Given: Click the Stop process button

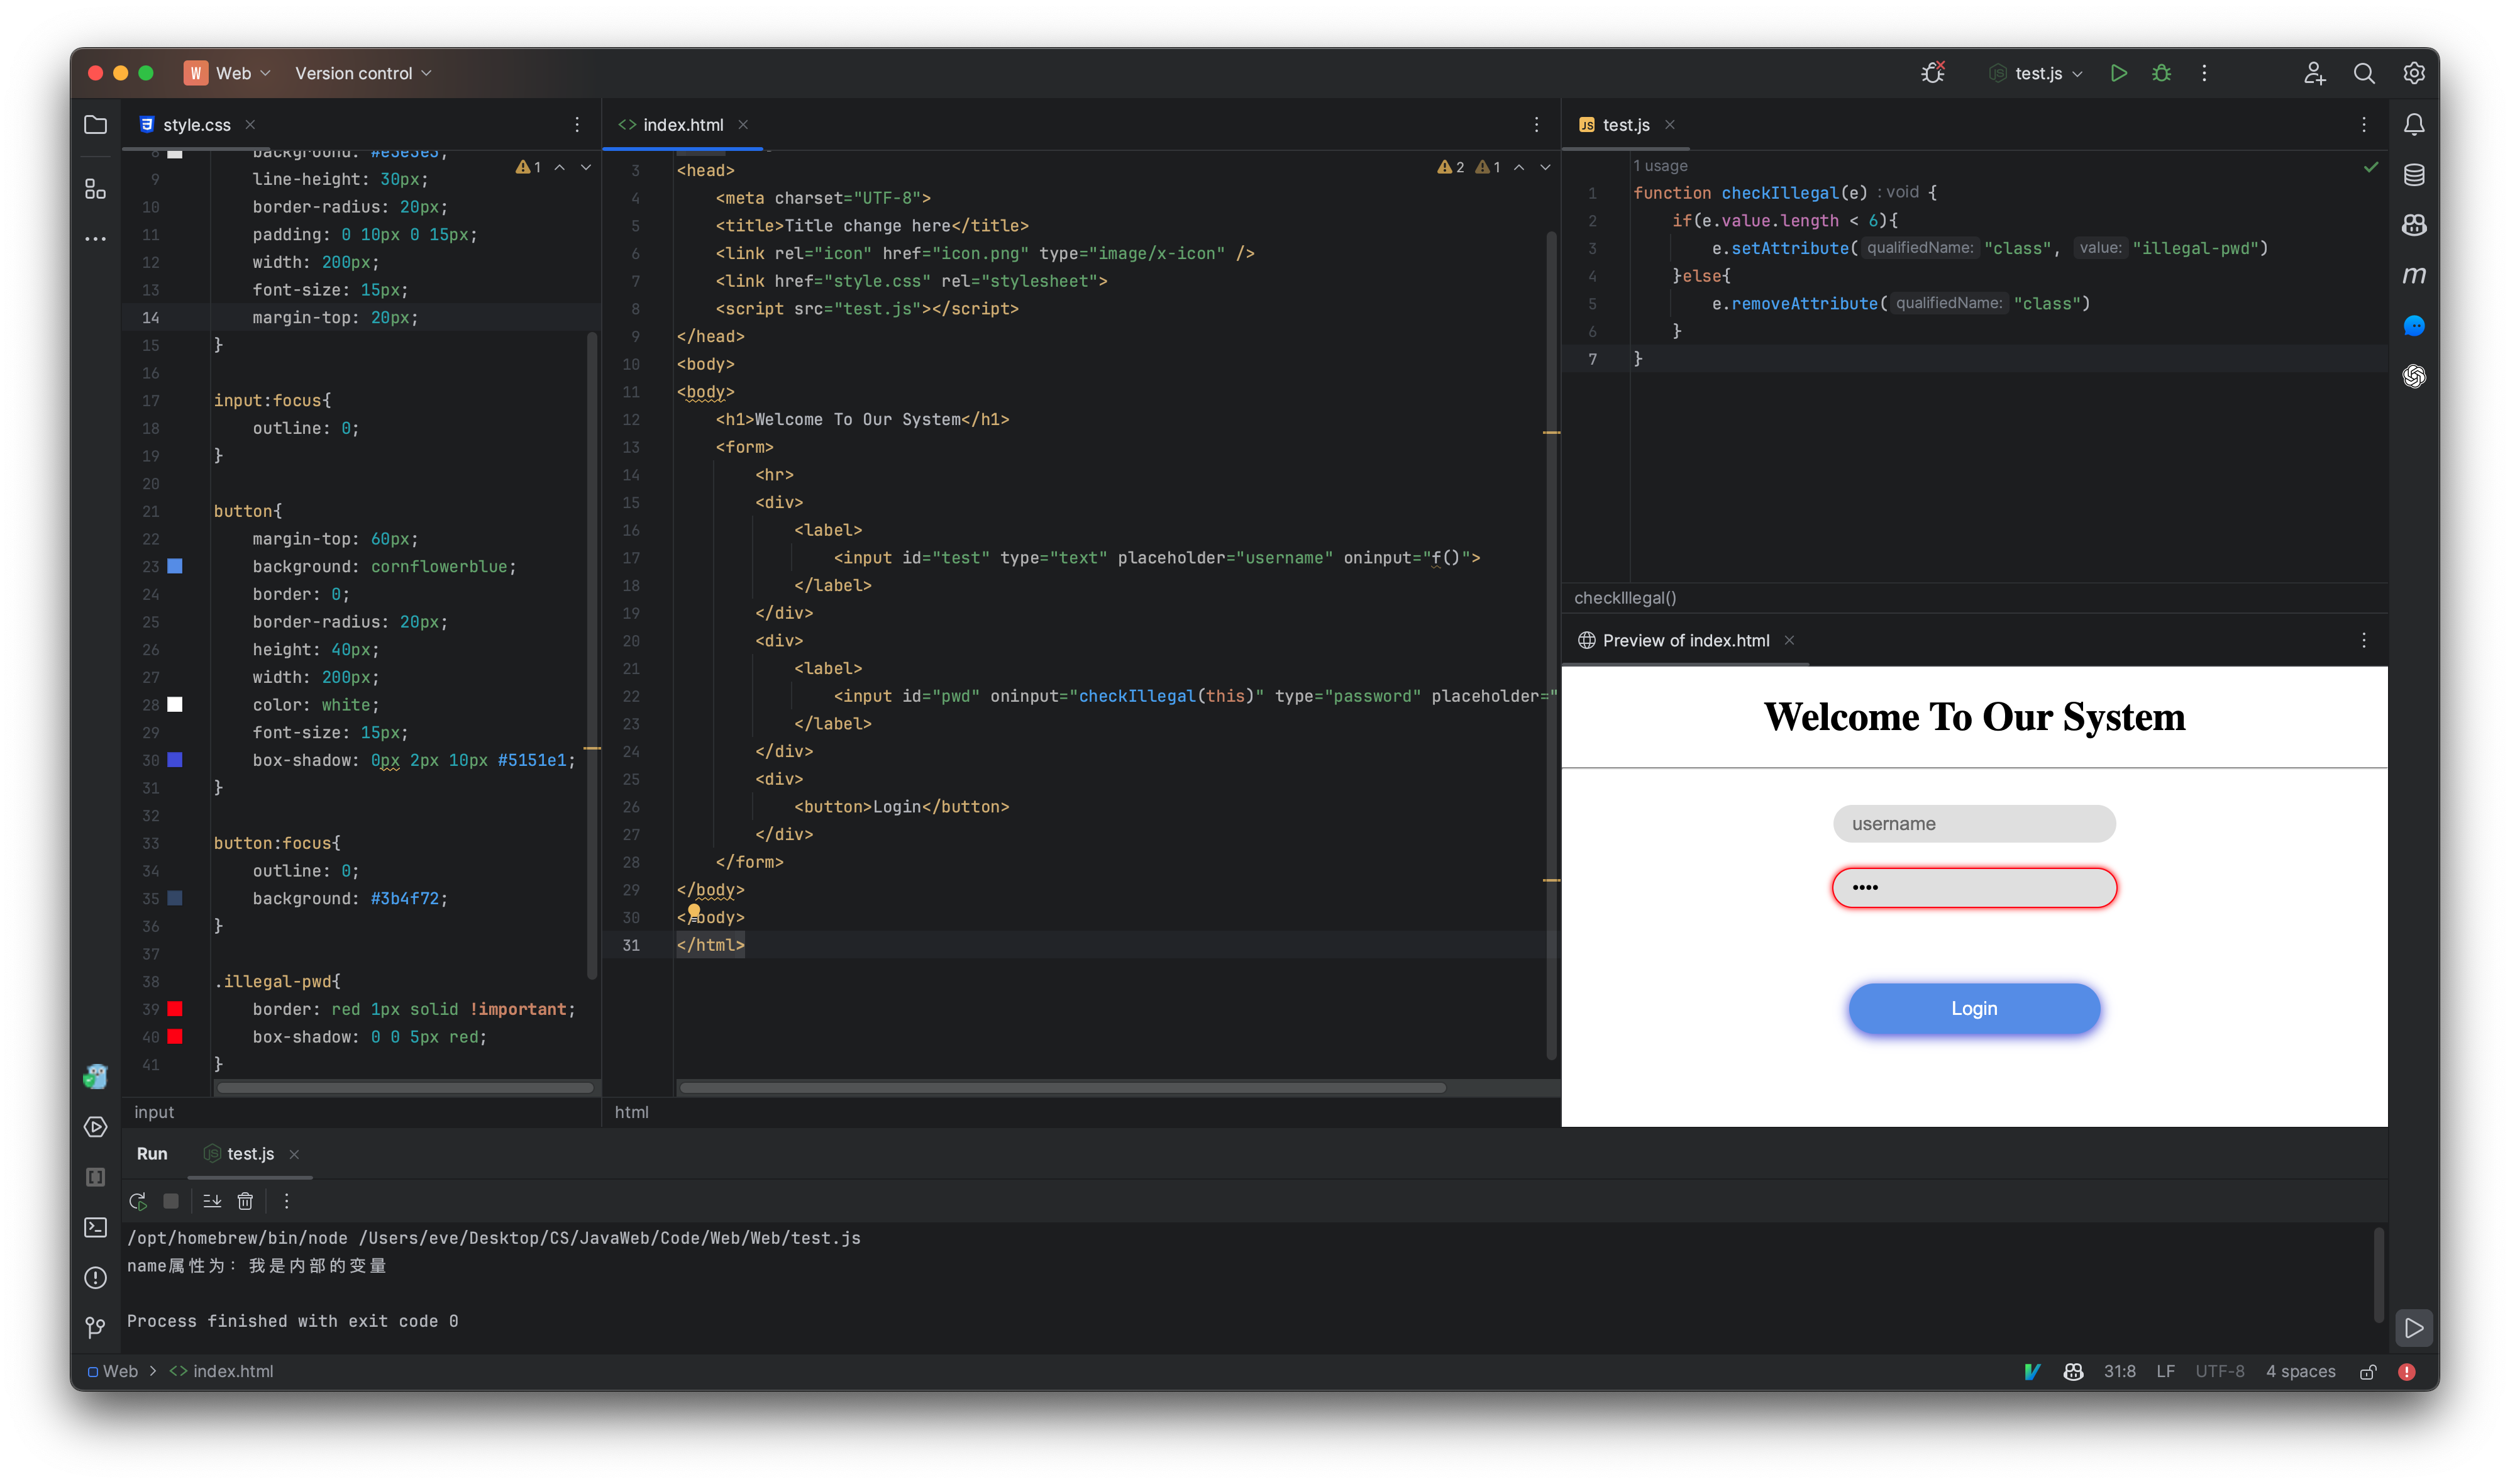Looking at the screenshot, I should click(171, 1201).
